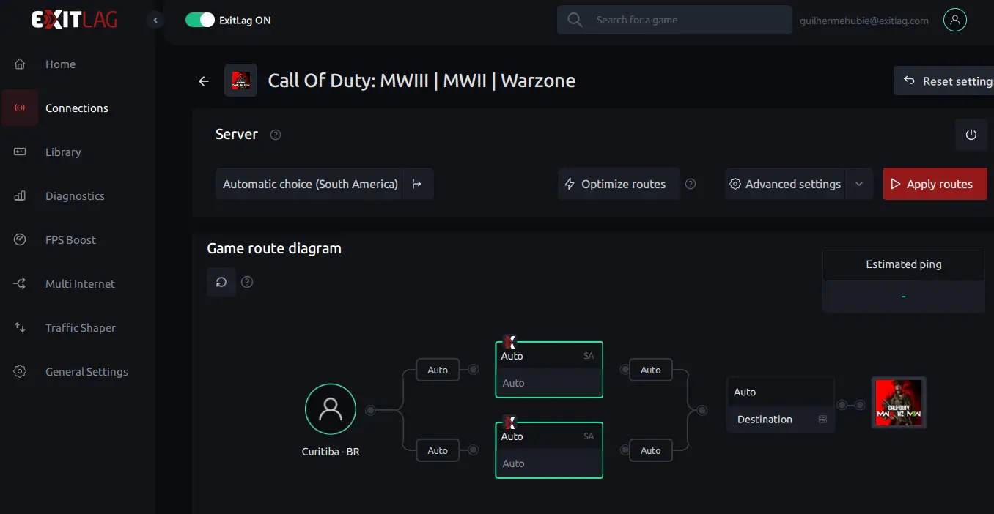
Task: Click the Estimated ping panel
Action: pyautogui.click(x=904, y=280)
